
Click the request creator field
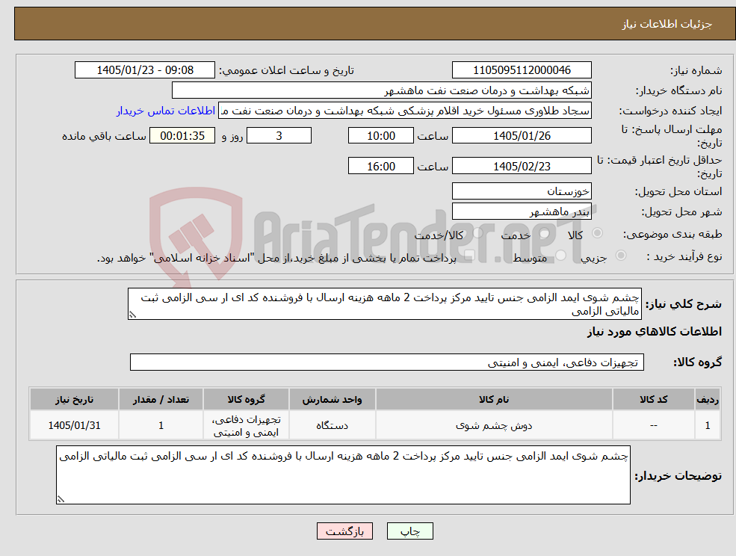coord(404,111)
